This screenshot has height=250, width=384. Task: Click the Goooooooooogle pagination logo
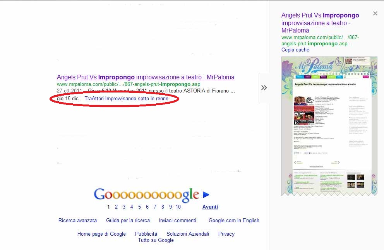pyautogui.click(x=146, y=195)
